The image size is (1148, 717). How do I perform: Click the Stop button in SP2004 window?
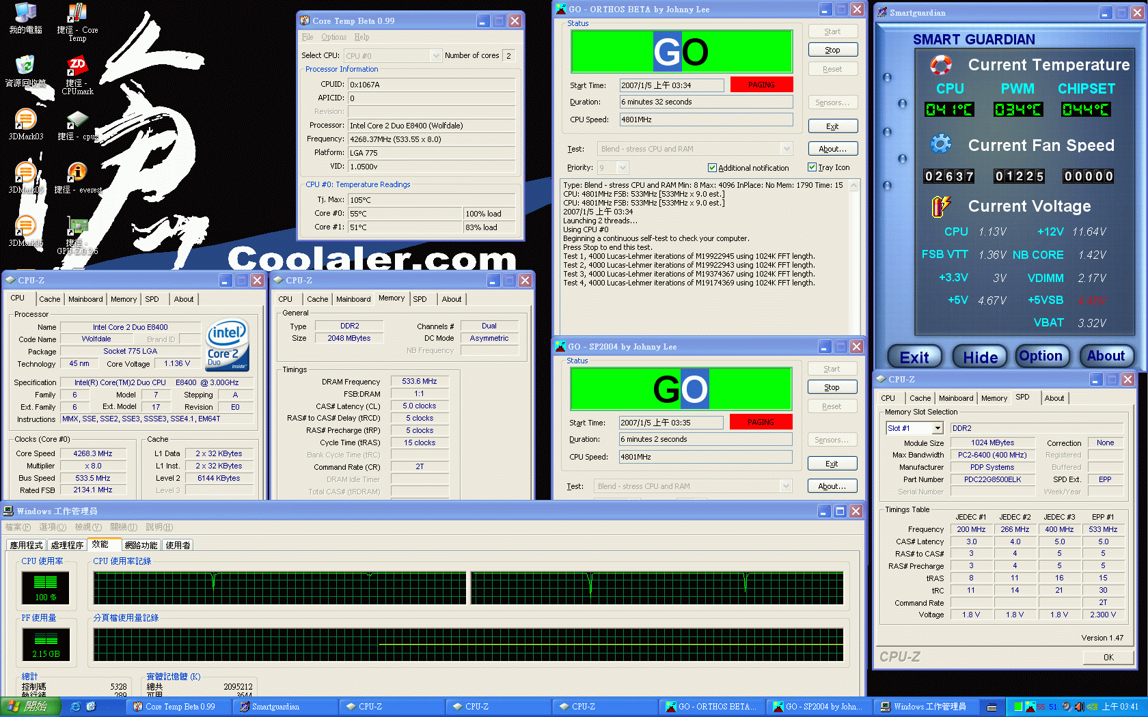coord(832,387)
